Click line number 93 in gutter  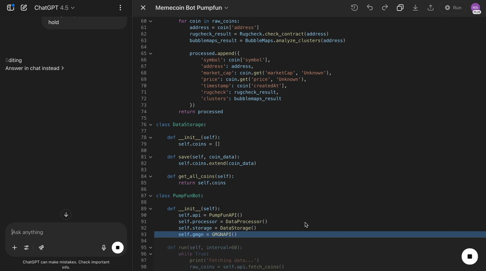click(143, 235)
